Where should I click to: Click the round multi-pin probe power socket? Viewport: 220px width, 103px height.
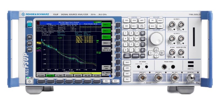click(x=164, y=67)
